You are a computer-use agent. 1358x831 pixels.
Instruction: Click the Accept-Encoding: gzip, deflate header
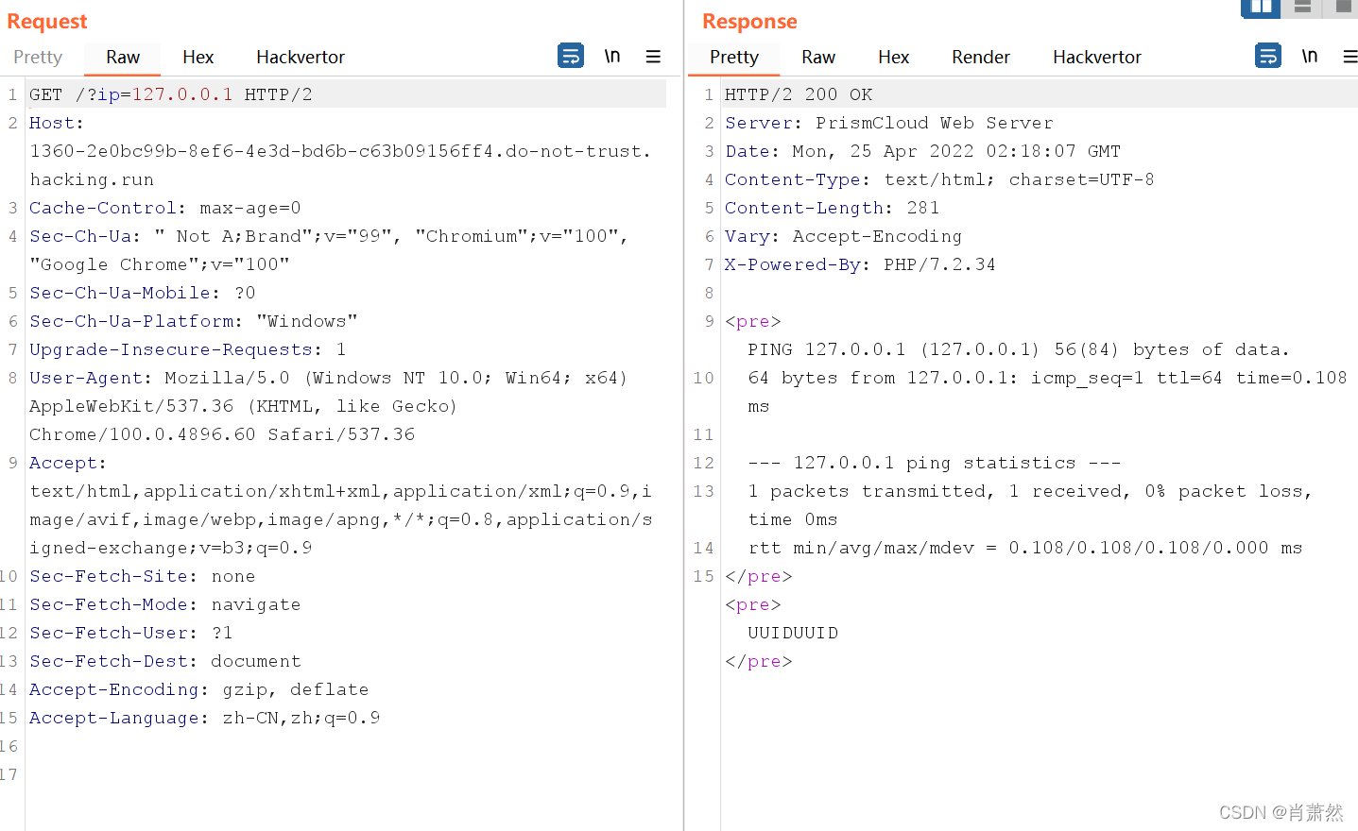click(199, 689)
